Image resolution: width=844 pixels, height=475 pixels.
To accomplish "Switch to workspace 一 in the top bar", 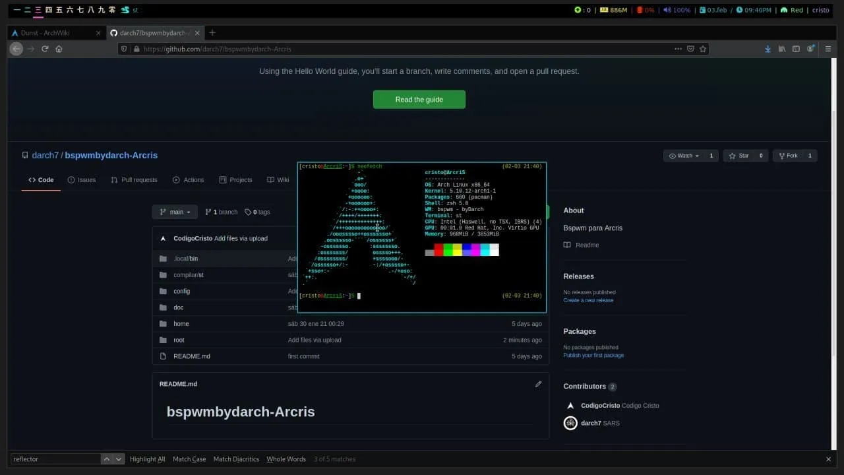I will point(16,10).
